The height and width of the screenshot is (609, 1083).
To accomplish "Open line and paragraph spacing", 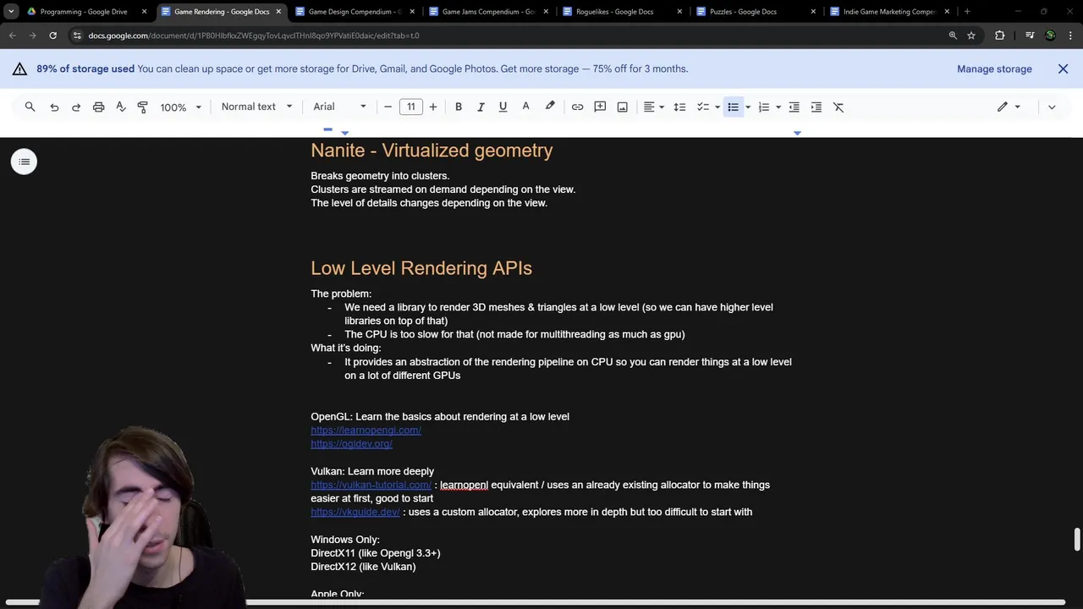I will [x=679, y=107].
